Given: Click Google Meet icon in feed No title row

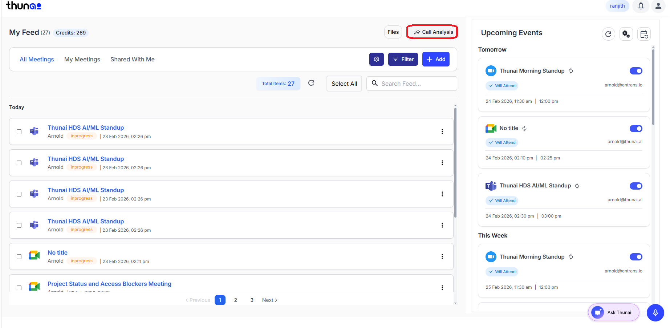Looking at the screenshot, I should pos(34,255).
